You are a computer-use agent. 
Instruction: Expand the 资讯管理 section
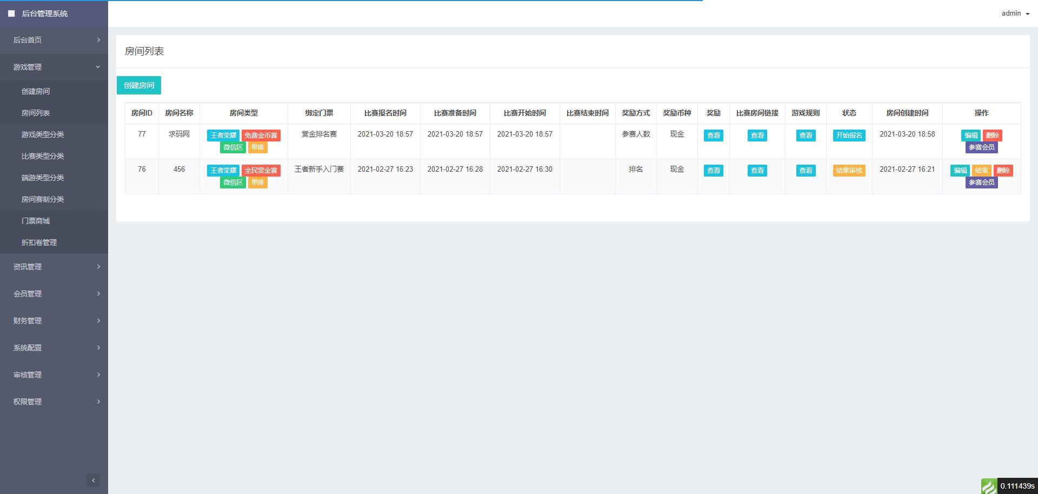54,267
